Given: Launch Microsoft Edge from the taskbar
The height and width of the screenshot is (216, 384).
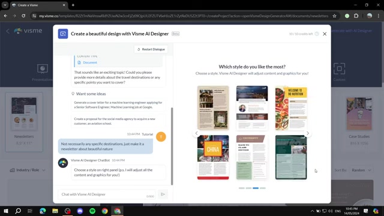Looking at the screenshot, I should pos(43,211).
